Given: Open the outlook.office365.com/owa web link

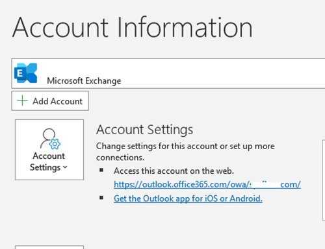Looking at the screenshot, I should click(x=207, y=184).
